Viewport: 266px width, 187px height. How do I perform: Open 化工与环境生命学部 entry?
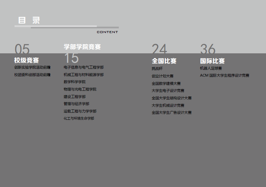click(x=79, y=118)
